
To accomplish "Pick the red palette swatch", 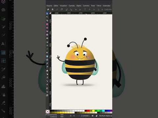I will coord(89,111).
